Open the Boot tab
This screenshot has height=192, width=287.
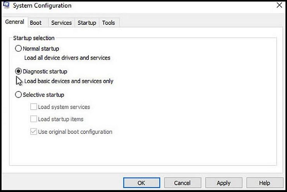36,23
